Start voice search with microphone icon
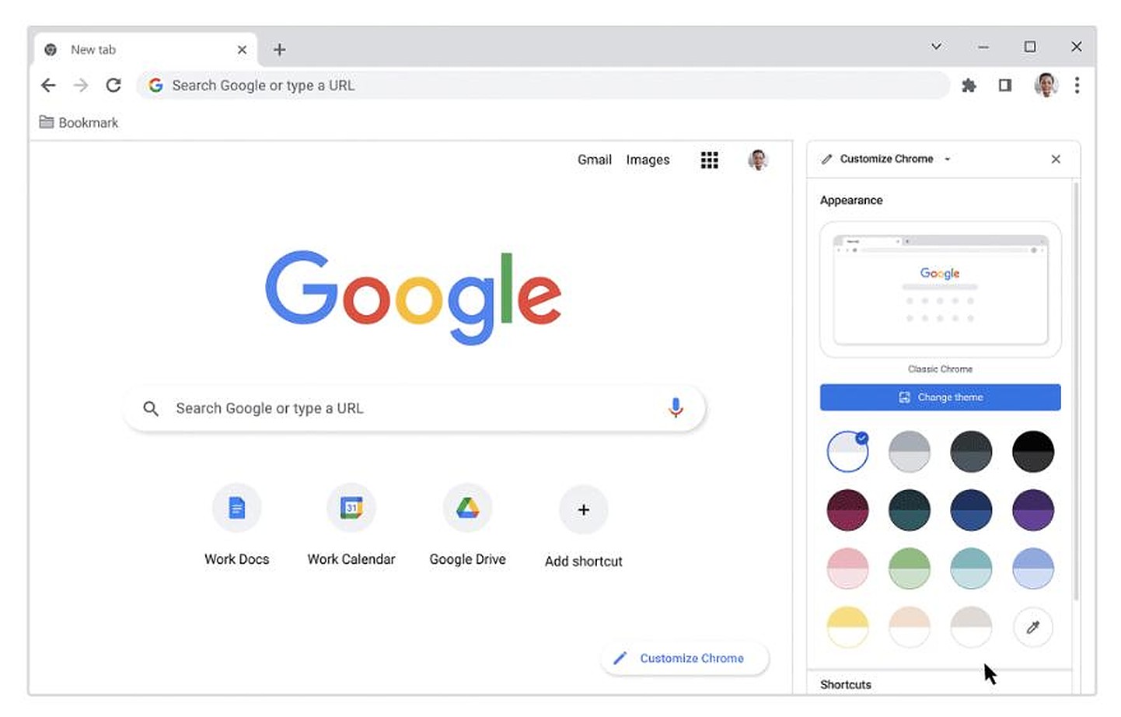Screen dimensions: 1121x717 point(676,407)
